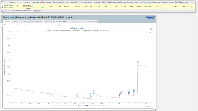Viewport: 198px width, 111px height.
Task: Sort by the Игрок column header
Action: (12, 2)
